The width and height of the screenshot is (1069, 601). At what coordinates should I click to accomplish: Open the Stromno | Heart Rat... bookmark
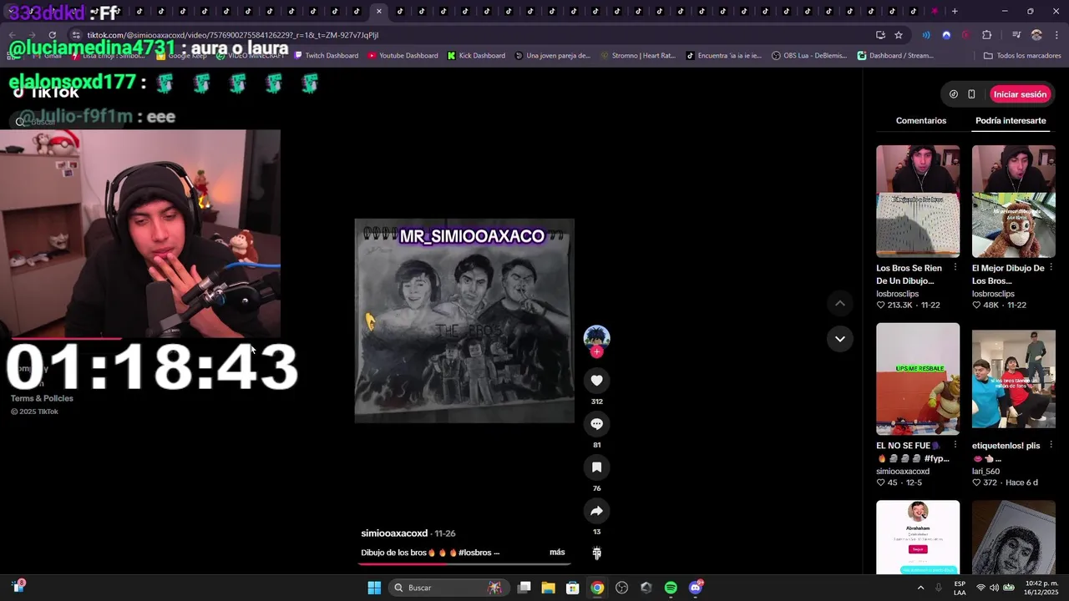pyautogui.click(x=637, y=56)
